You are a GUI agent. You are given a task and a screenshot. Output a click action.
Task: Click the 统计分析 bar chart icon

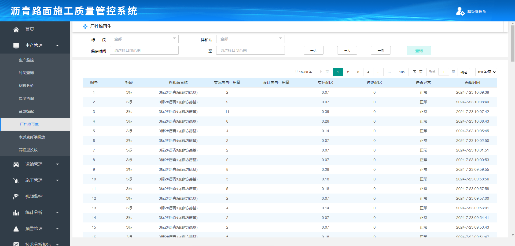click(16, 213)
